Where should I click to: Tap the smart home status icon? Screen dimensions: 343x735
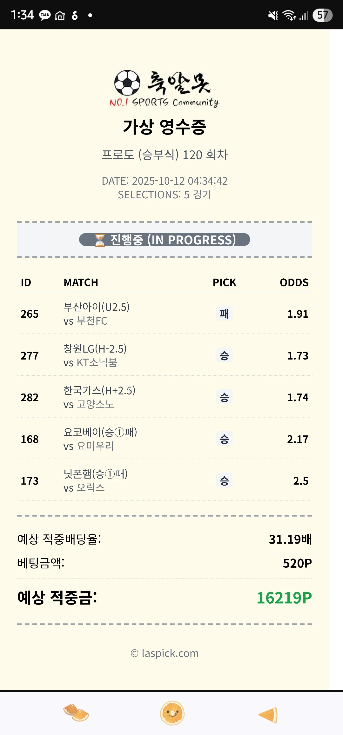[60, 15]
